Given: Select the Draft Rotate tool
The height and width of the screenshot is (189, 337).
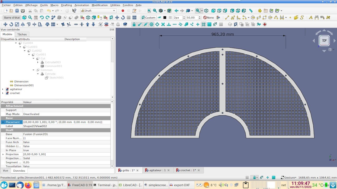Looking at the screenshot, I should 11,24.
